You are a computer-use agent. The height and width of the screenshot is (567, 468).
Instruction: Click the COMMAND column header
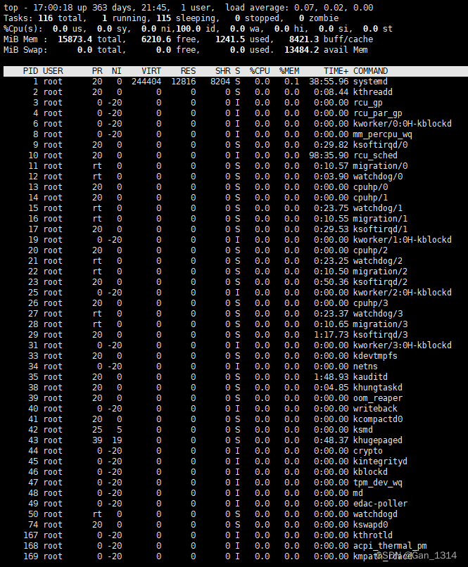click(x=370, y=71)
